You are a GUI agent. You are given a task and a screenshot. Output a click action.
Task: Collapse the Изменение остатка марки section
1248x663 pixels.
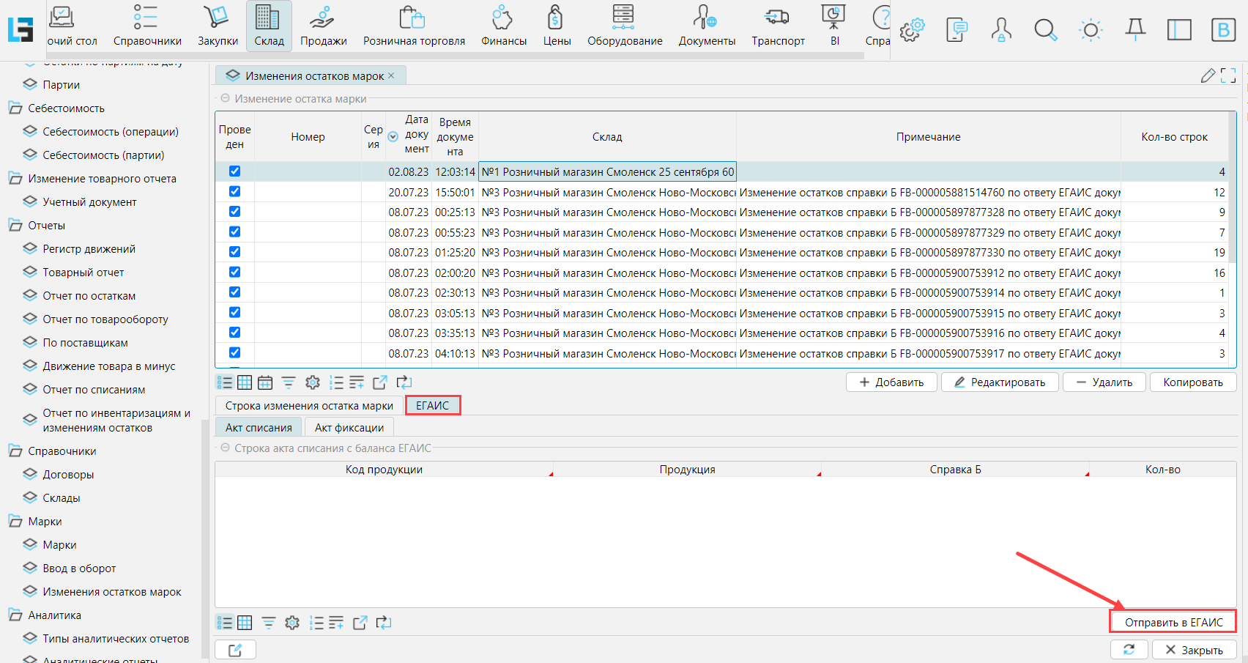[x=226, y=98]
